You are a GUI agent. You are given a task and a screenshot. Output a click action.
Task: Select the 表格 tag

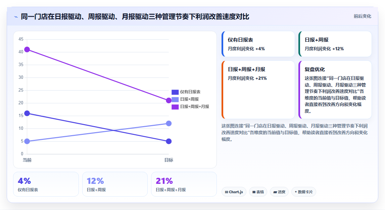[x=258, y=192]
